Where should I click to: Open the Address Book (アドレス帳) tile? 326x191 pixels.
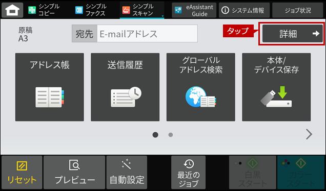tap(50, 87)
